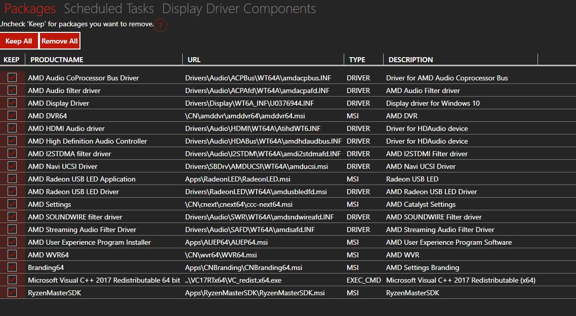Click 'AMD User Experience Program Software' description
Viewport: 576px width, 316px height.
coord(449,242)
